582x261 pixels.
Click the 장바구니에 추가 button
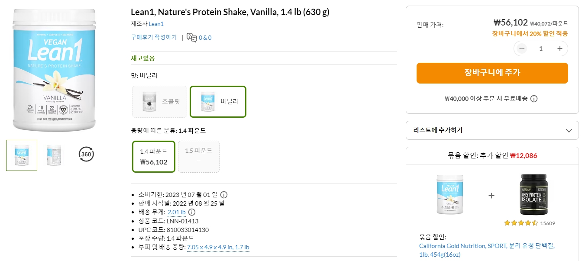(492, 73)
